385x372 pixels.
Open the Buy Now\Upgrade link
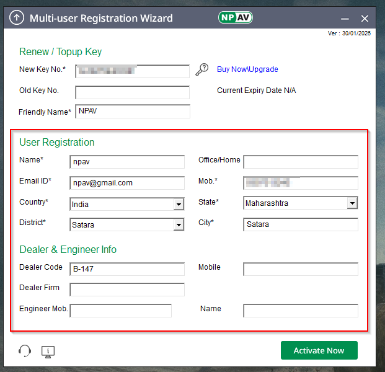247,69
